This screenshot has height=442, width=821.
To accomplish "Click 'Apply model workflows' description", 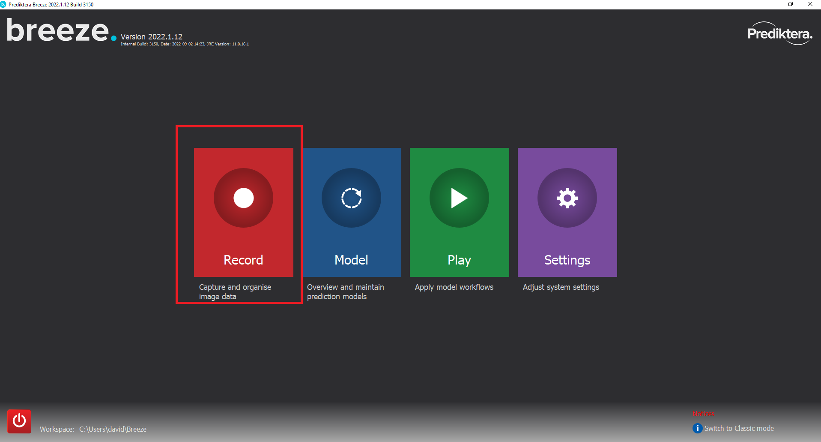I will 454,287.
